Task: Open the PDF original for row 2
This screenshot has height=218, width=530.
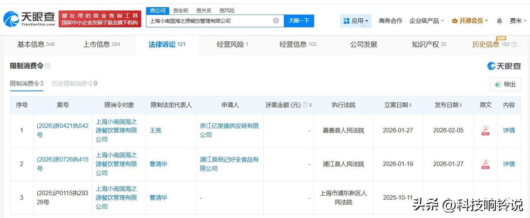Action: point(485,164)
